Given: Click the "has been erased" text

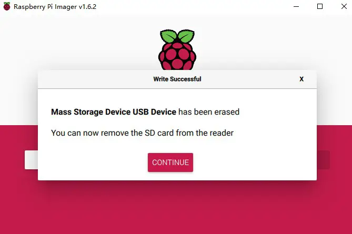Looking at the screenshot, I should pyautogui.click(x=209, y=112).
